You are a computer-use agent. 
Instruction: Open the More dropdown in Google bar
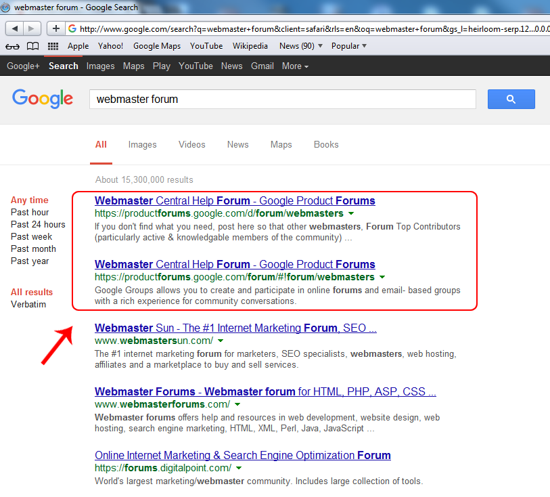pyautogui.click(x=295, y=66)
